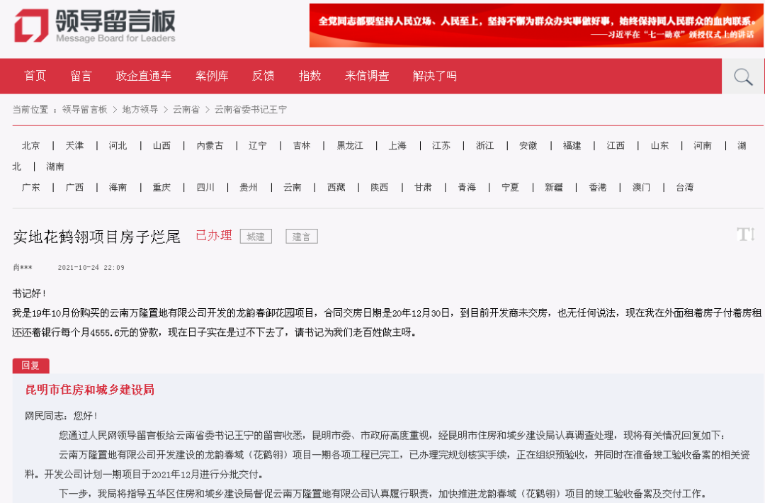The width and height of the screenshot is (765, 503).
Task: Open the 首页 menu item
Action: pyautogui.click(x=35, y=76)
